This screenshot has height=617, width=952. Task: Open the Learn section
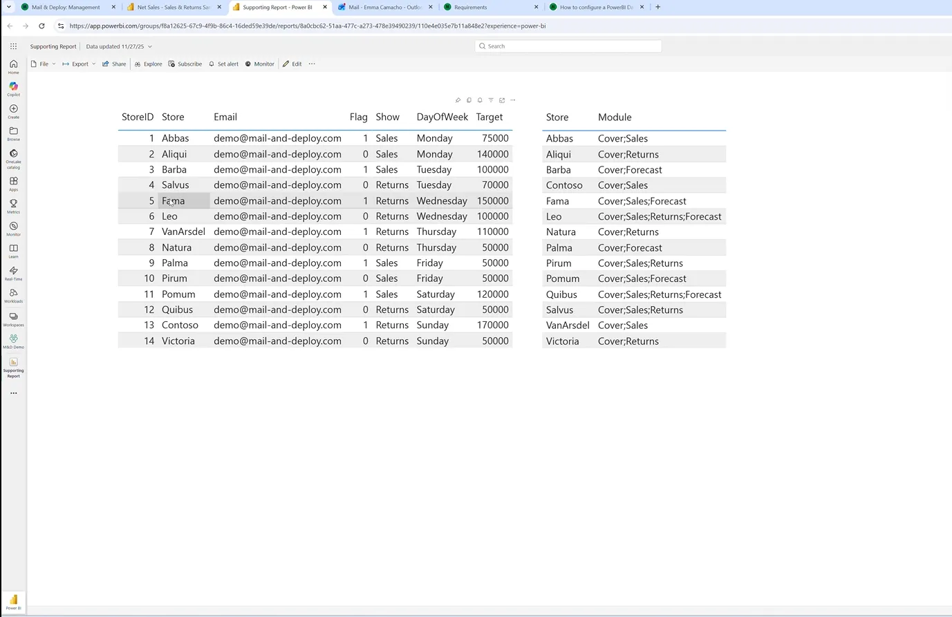coord(13,251)
